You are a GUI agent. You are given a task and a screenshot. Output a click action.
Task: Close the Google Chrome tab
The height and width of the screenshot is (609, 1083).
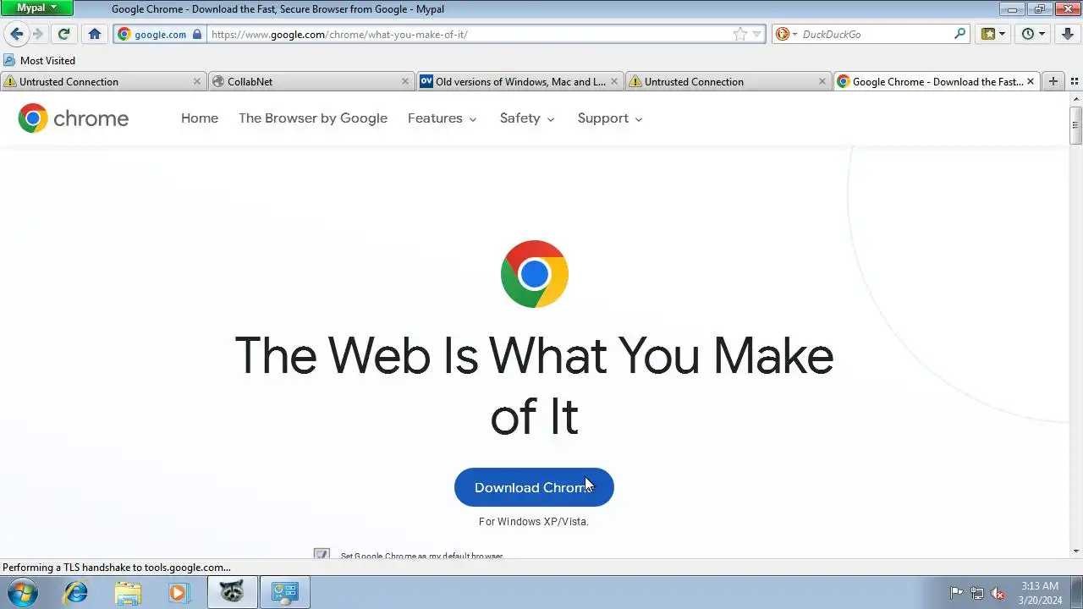click(1031, 82)
